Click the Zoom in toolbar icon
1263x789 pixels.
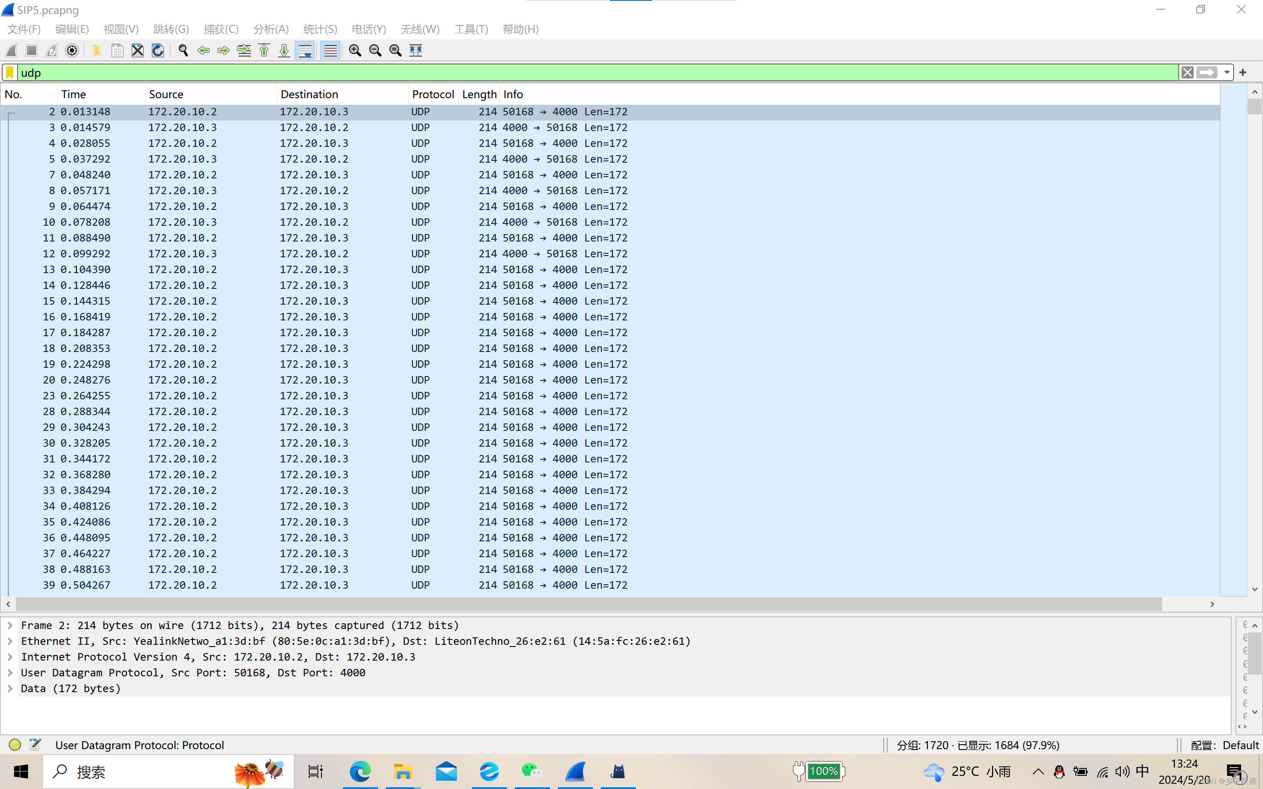click(x=355, y=50)
